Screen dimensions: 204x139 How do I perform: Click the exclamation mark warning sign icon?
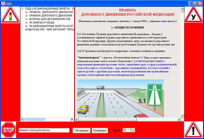[194, 130]
